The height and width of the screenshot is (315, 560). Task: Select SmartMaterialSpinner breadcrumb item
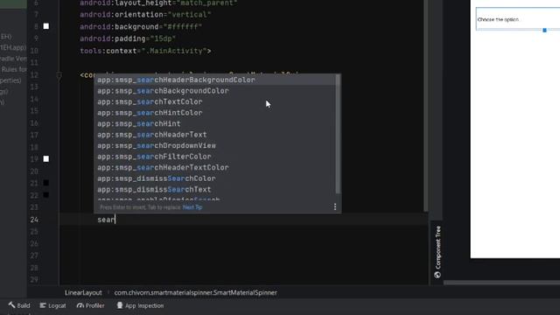pyautogui.click(x=195, y=292)
